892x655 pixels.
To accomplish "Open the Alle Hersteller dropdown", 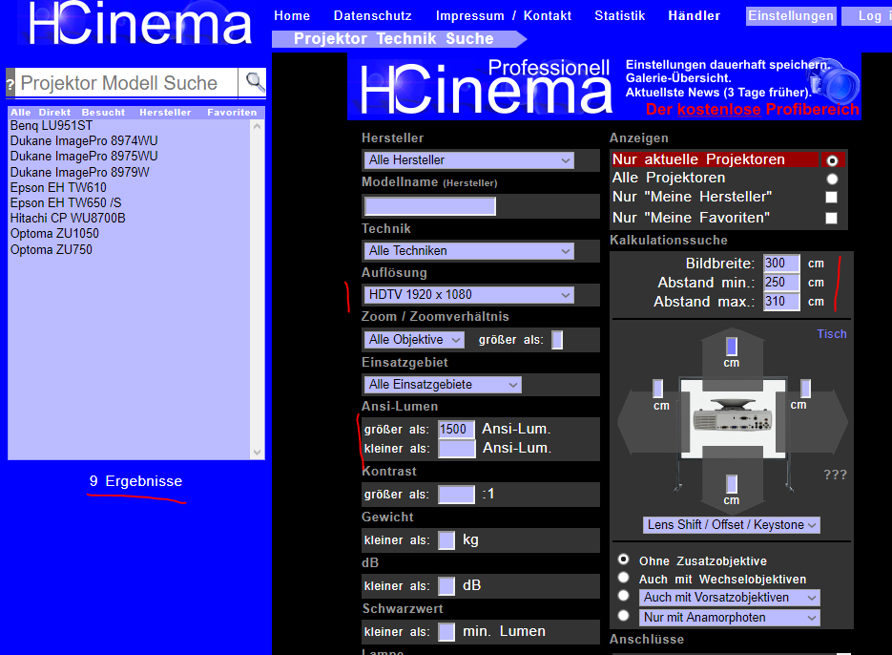I will point(468,160).
